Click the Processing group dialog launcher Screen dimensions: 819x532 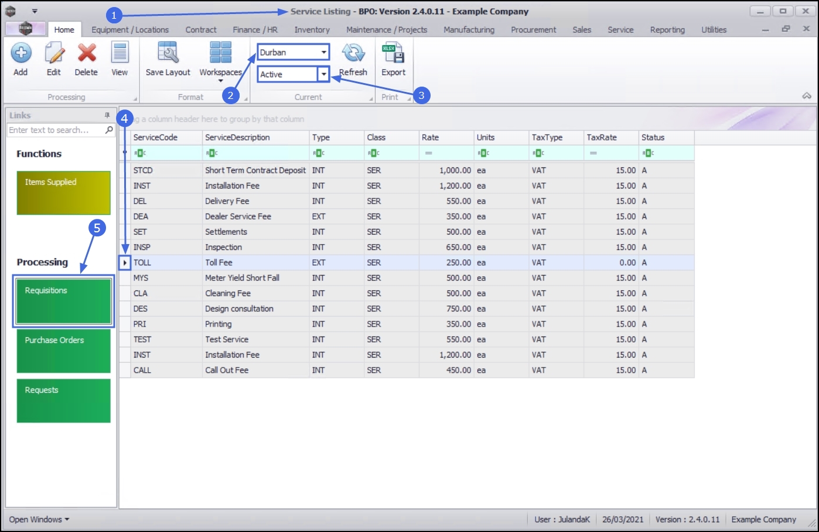(135, 99)
